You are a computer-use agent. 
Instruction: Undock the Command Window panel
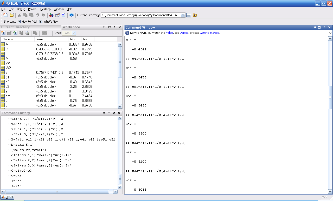[x=324, y=27]
